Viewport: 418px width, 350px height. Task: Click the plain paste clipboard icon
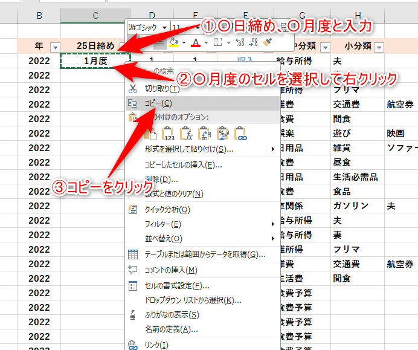point(150,134)
